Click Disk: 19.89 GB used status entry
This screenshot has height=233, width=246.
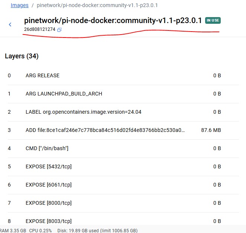click(97, 231)
